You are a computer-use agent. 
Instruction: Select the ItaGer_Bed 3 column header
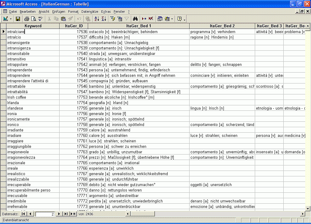[269, 26]
